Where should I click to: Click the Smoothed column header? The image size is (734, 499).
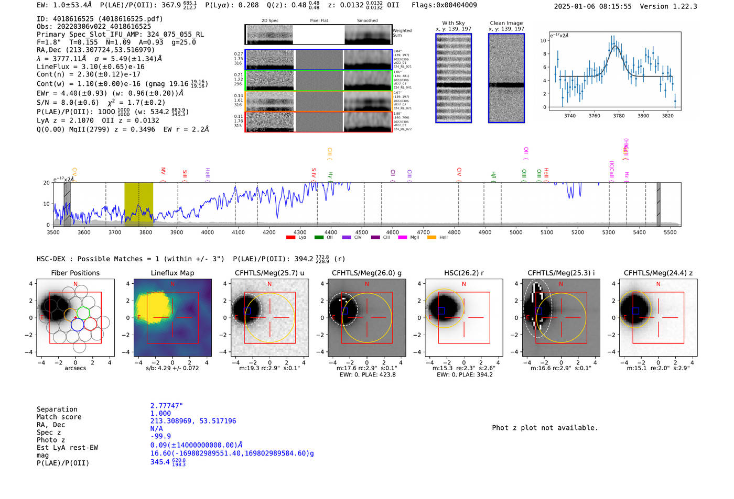(x=368, y=20)
